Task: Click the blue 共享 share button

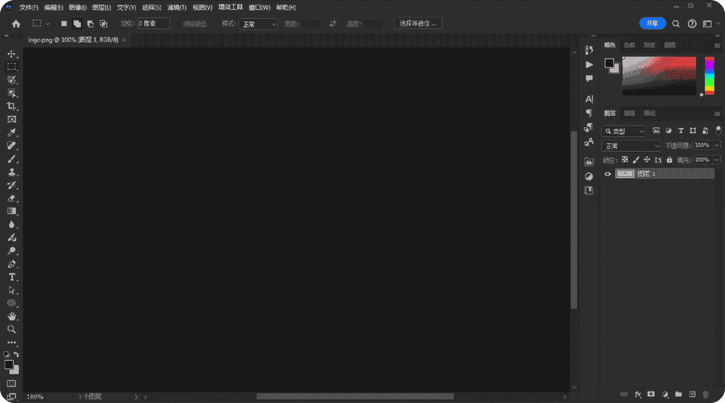Action: (x=652, y=24)
